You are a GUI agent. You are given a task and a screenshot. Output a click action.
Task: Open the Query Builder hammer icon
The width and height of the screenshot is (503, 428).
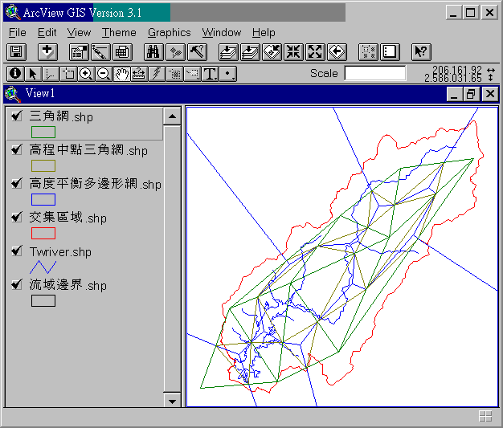pyautogui.click(x=197, y=51)
